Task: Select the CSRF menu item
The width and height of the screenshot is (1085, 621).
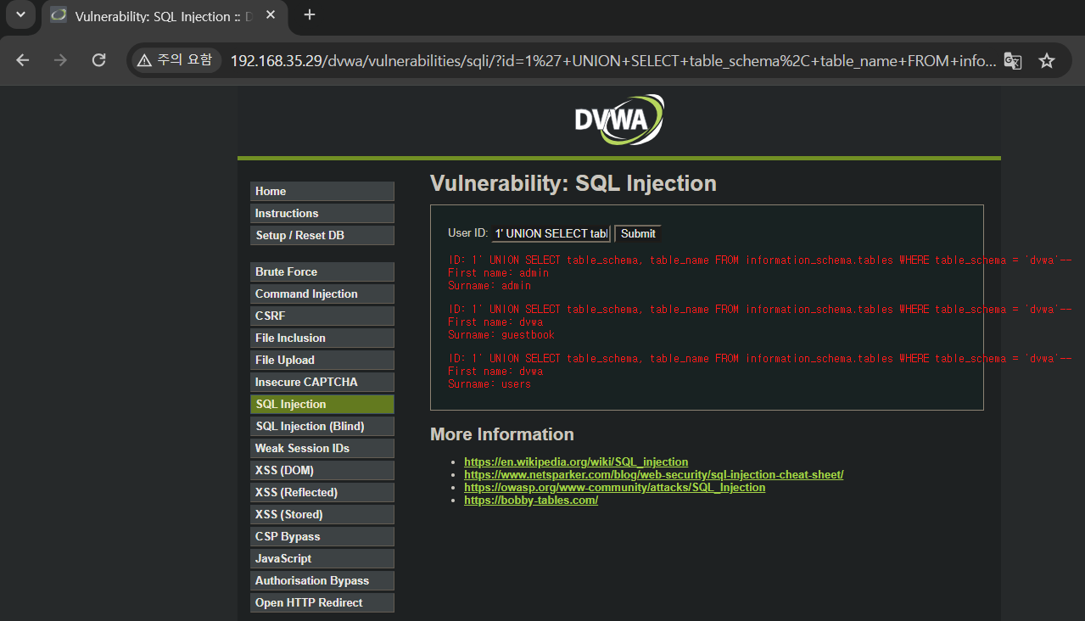Action: (x=322, y=316)
